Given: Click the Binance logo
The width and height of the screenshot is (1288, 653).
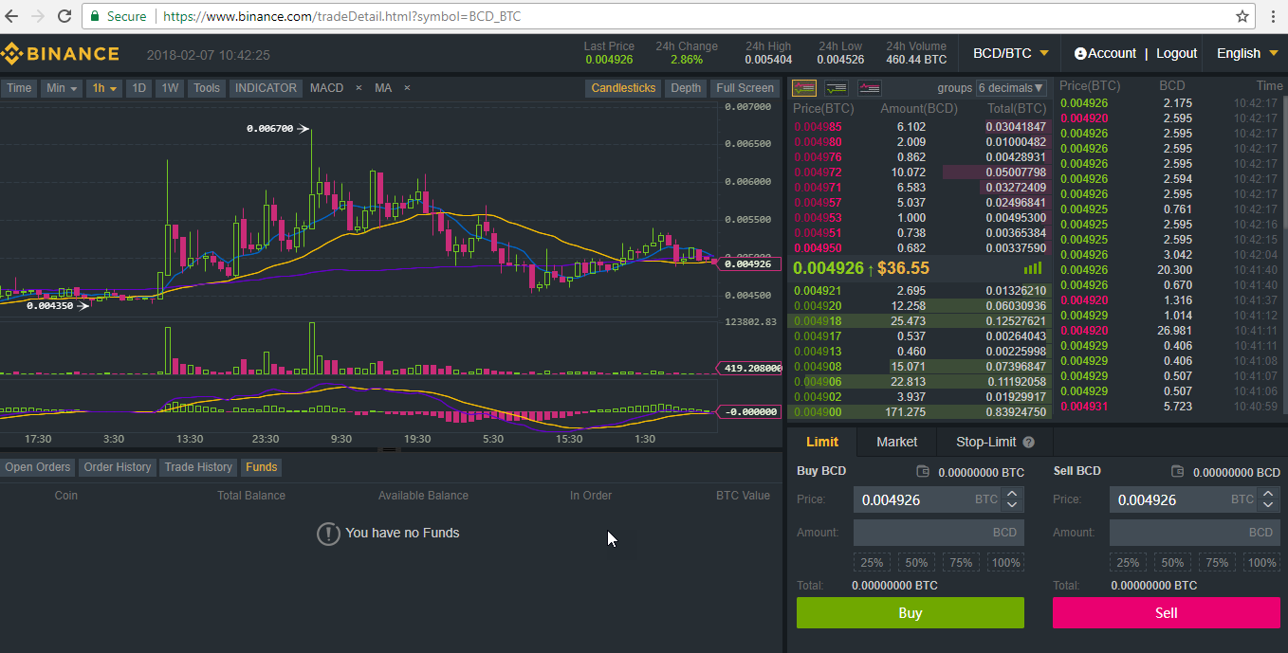Looking at the screenshot, I should (61, 54).
